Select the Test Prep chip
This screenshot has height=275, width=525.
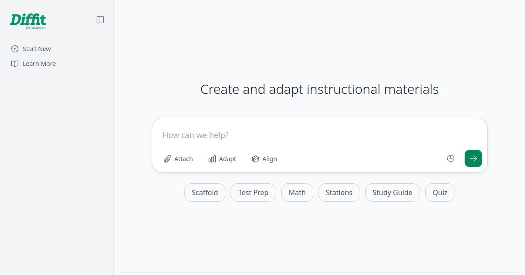(x=253, y=192)
